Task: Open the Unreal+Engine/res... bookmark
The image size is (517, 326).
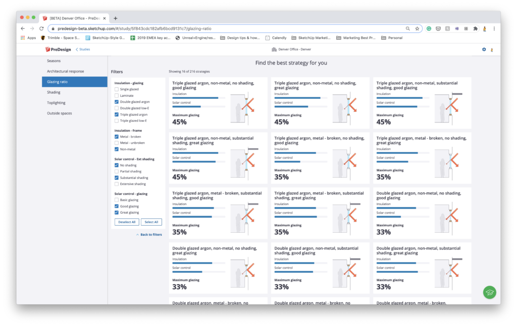Action: coord(195,38)
